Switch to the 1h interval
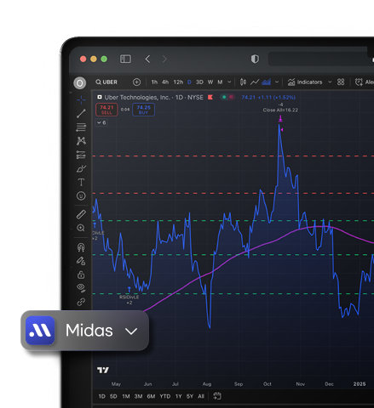This screenshot has width=374, height=408. point(154,82)
